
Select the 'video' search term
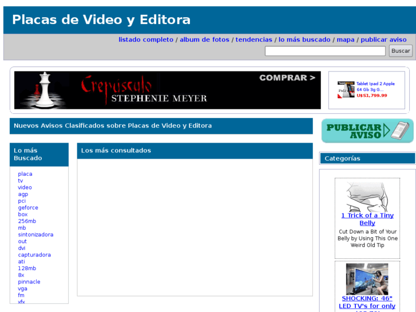[25, 187]
